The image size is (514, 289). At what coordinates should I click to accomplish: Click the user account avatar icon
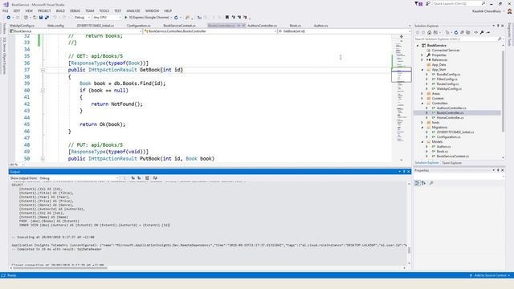509,11
